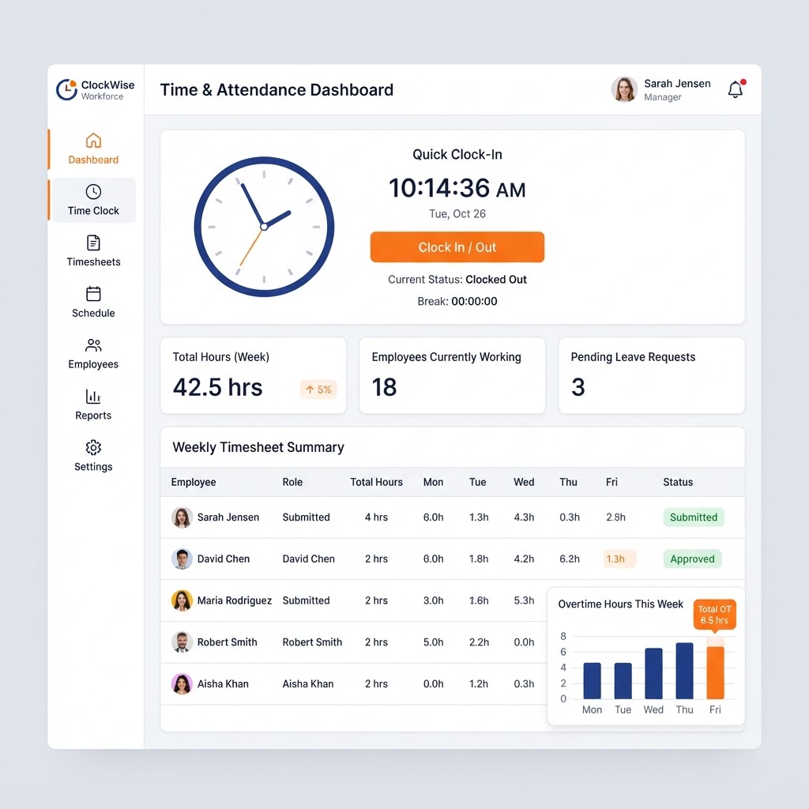Click Robert Smith's avatar in the table

(x=182, y=642)
